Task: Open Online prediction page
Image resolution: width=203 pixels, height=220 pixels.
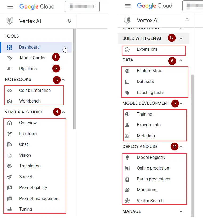Action: (x=153, y=168)
